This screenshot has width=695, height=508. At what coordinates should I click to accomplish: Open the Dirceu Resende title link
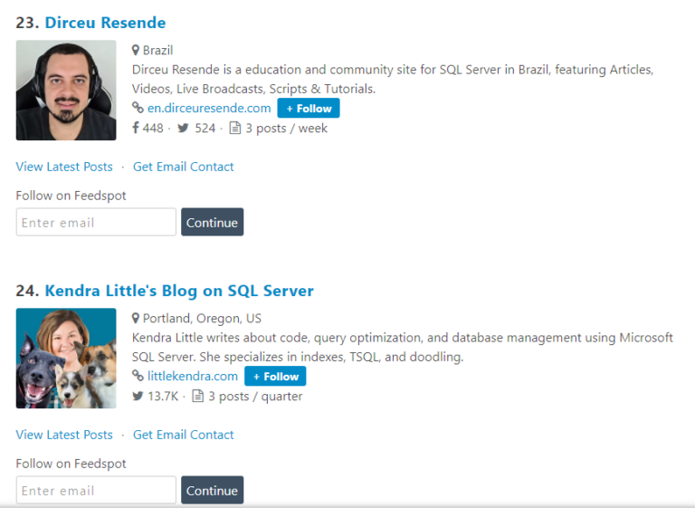tap(105, 23)
